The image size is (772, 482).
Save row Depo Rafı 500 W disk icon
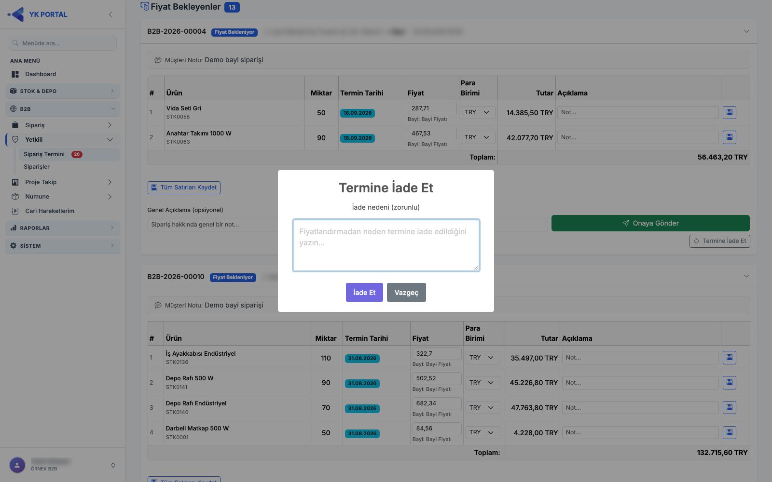tap(730, 383)
